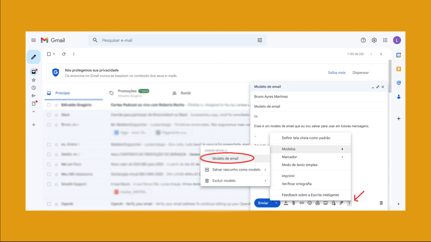
Task: Start a new message with the compose pencil
Action: click(34, 56)
